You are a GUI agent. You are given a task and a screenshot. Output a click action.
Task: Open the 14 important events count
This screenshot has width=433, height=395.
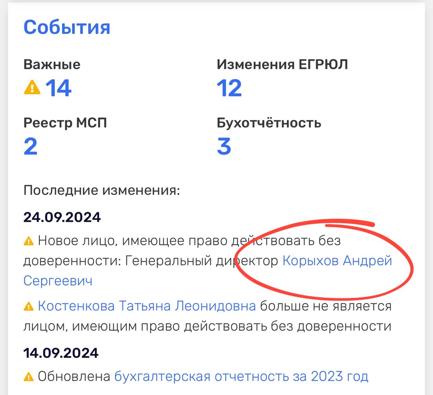coord(58,88)
